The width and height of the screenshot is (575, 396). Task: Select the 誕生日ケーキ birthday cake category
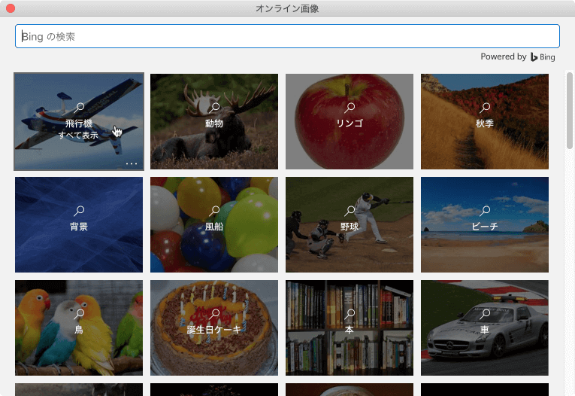[214, 327]
